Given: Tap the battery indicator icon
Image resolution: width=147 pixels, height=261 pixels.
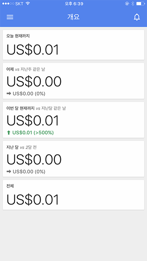Looking at the screenshot, I should point(140,4).
